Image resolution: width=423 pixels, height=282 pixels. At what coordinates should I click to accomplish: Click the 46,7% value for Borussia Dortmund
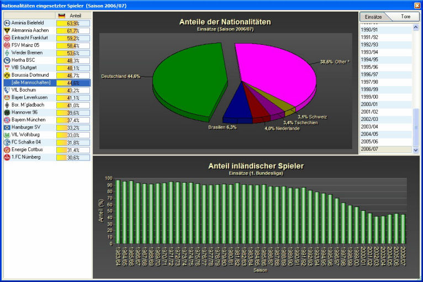point(73,76)
